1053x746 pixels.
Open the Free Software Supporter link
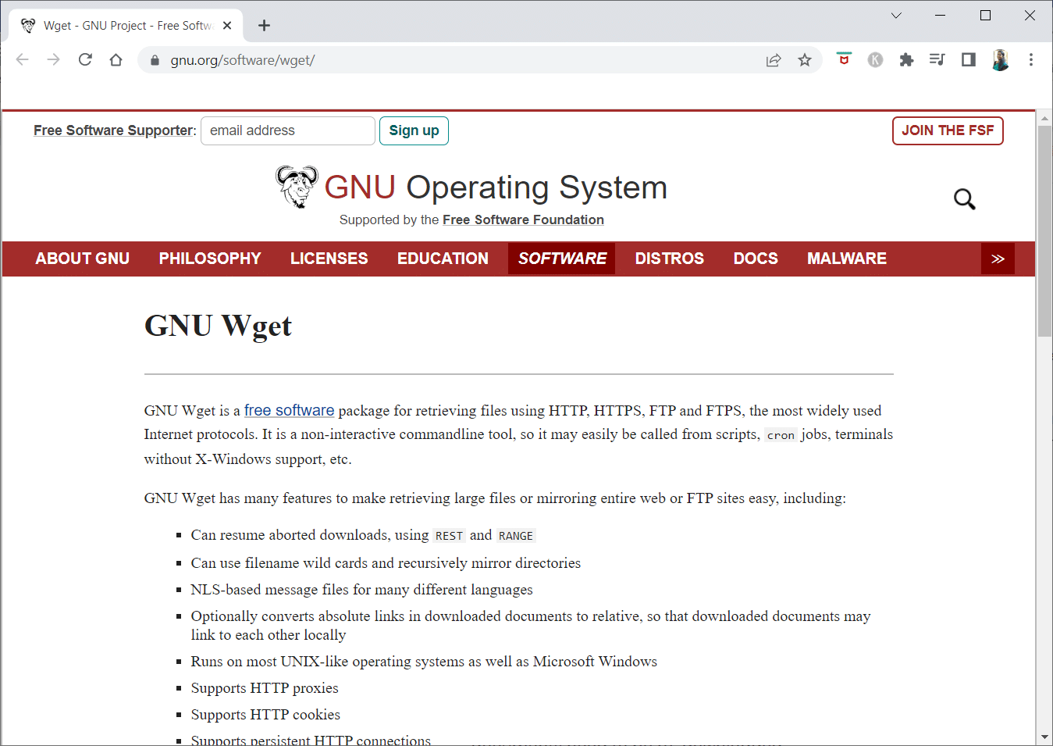click(113, 130)
